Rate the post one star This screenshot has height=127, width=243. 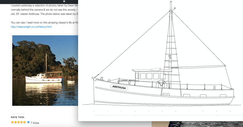13,122
